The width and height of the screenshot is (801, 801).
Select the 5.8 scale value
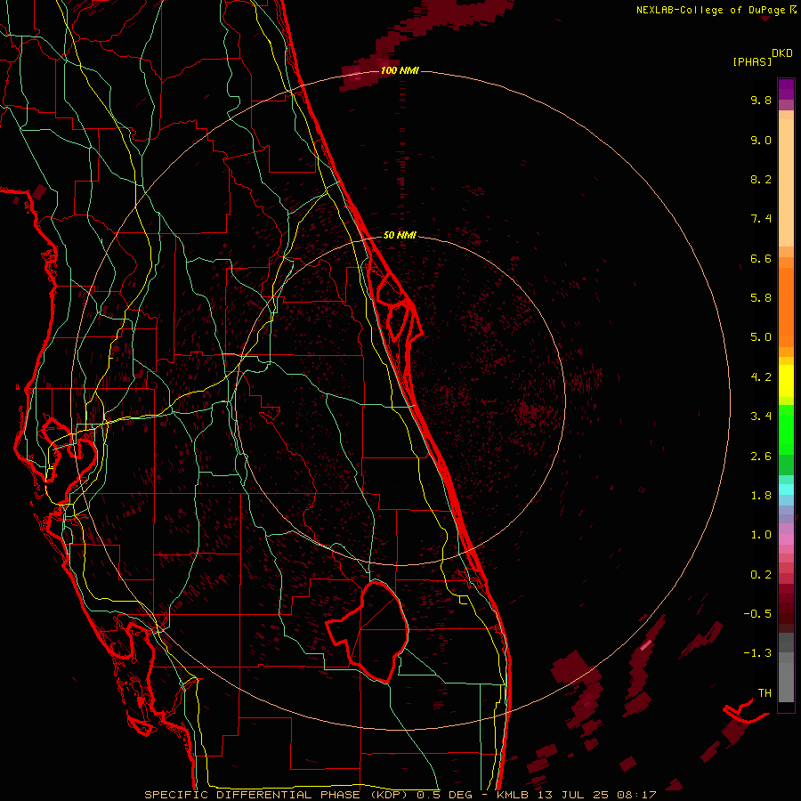[x=761, y=298]
